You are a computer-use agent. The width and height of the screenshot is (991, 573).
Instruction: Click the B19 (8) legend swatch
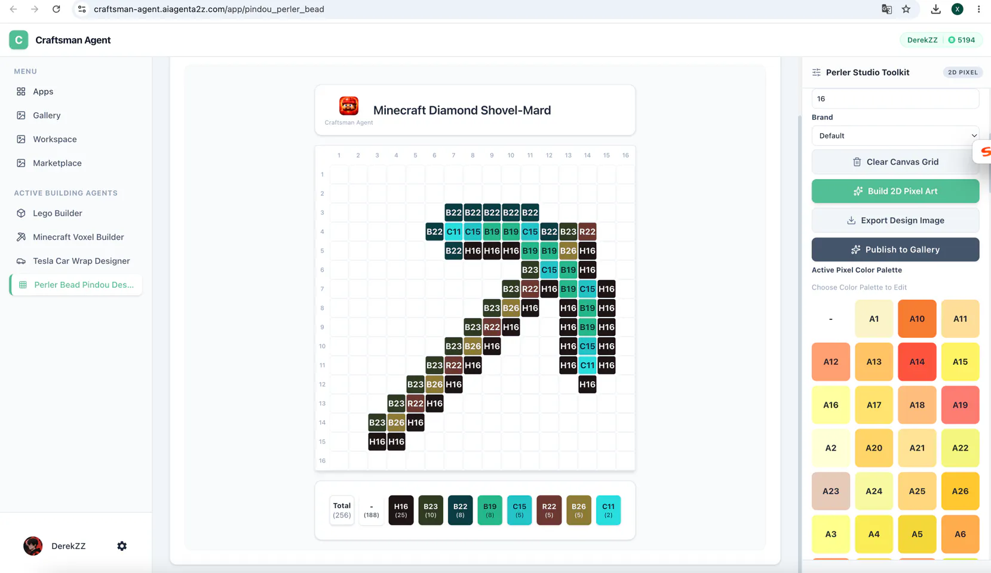490,510
